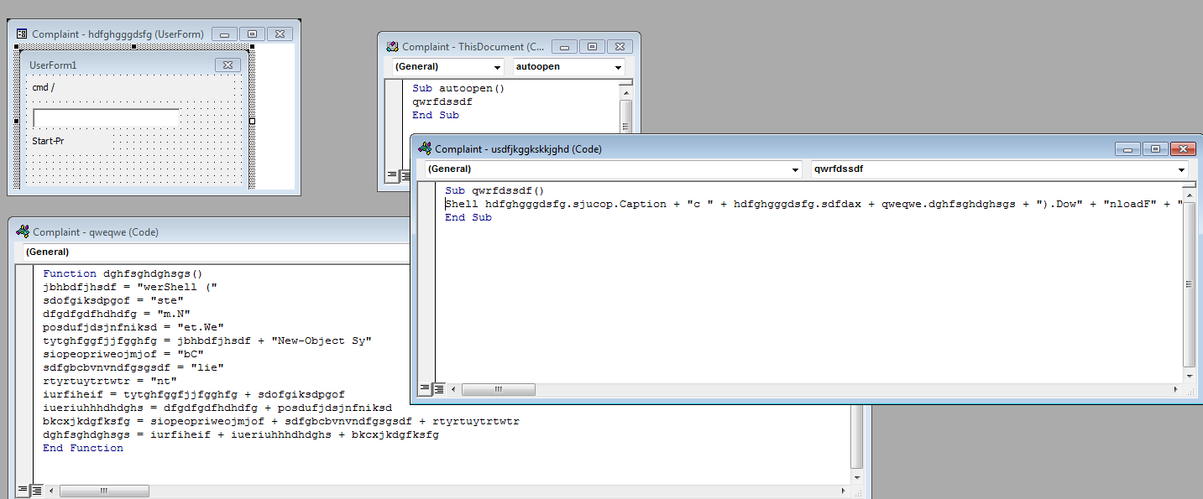This screenshot has width=1203, height=499.
Task: Click the right-middle resize handle of UserForm1
Action: [x=252, y=122]
